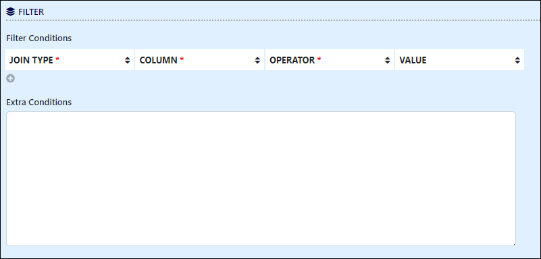Click the red asterisk next to JOIN TYPE
This screenshot has height=259, width=541.
57,59
